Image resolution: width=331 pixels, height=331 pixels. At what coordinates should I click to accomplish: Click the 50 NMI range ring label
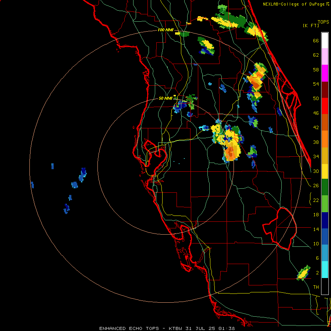tap(165, 98)
